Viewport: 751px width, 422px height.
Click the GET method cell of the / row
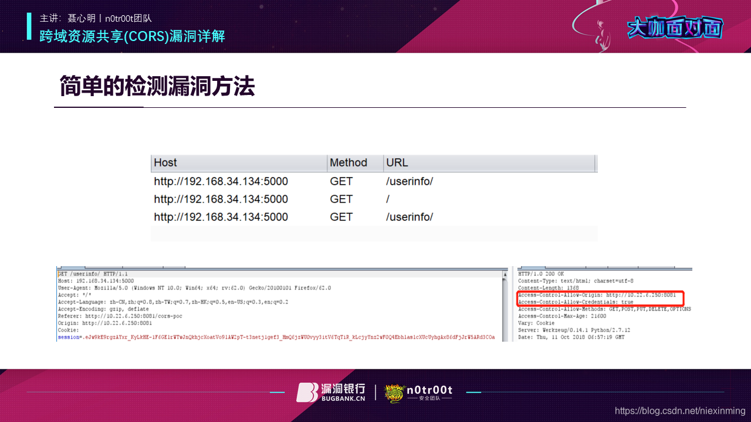[341, 199]
